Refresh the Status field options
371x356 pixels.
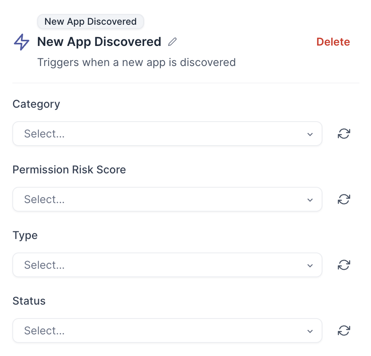tap(344, 331)
